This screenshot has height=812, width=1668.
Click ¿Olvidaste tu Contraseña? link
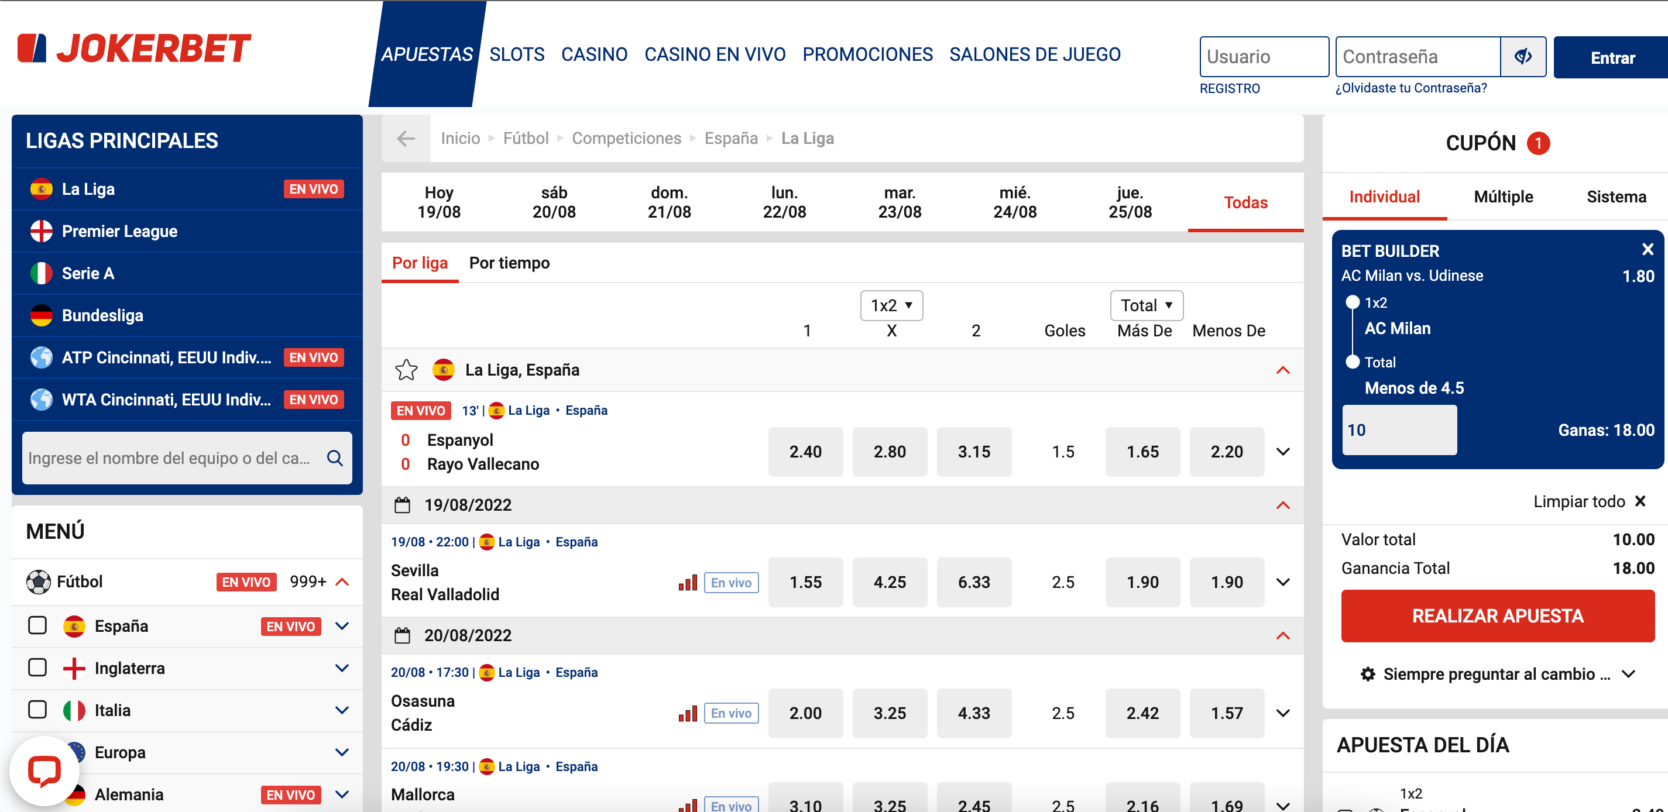click(x=1411, y=88)
